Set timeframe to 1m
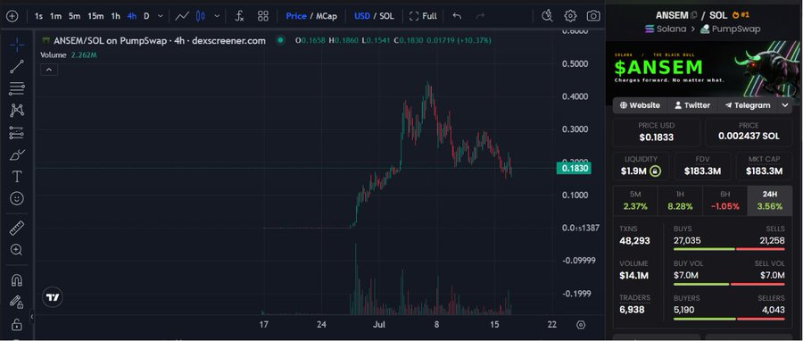The width and height of the screenshot is (803, 341). pyautogui.click(x=56, y=16)
